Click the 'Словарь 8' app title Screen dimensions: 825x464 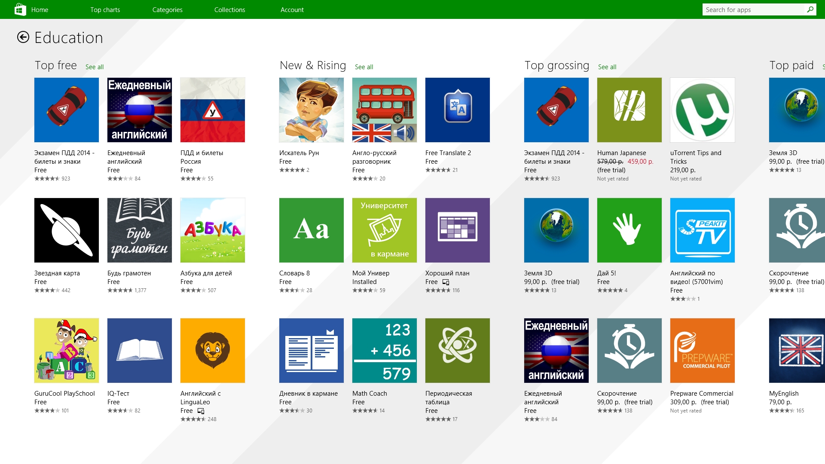[x=294, y=273]
